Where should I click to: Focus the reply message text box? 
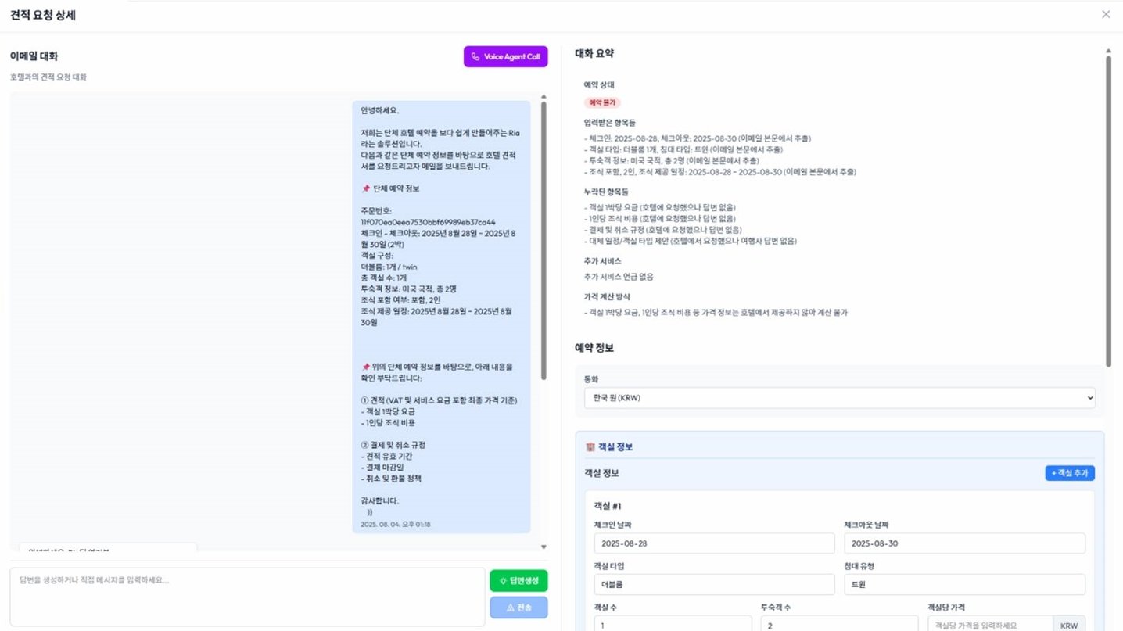247,597
